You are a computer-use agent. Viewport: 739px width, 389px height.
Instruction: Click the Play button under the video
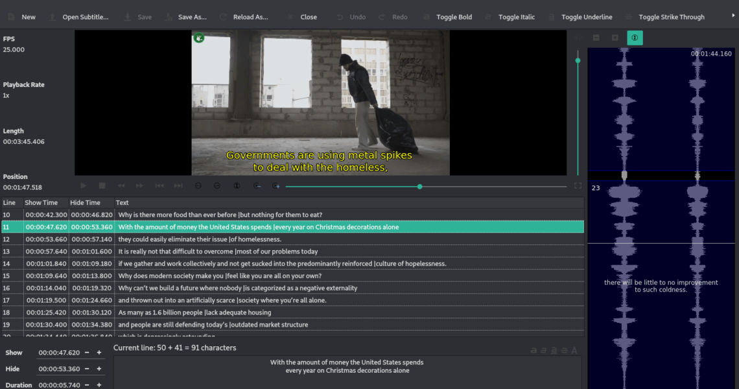point(84,186)
